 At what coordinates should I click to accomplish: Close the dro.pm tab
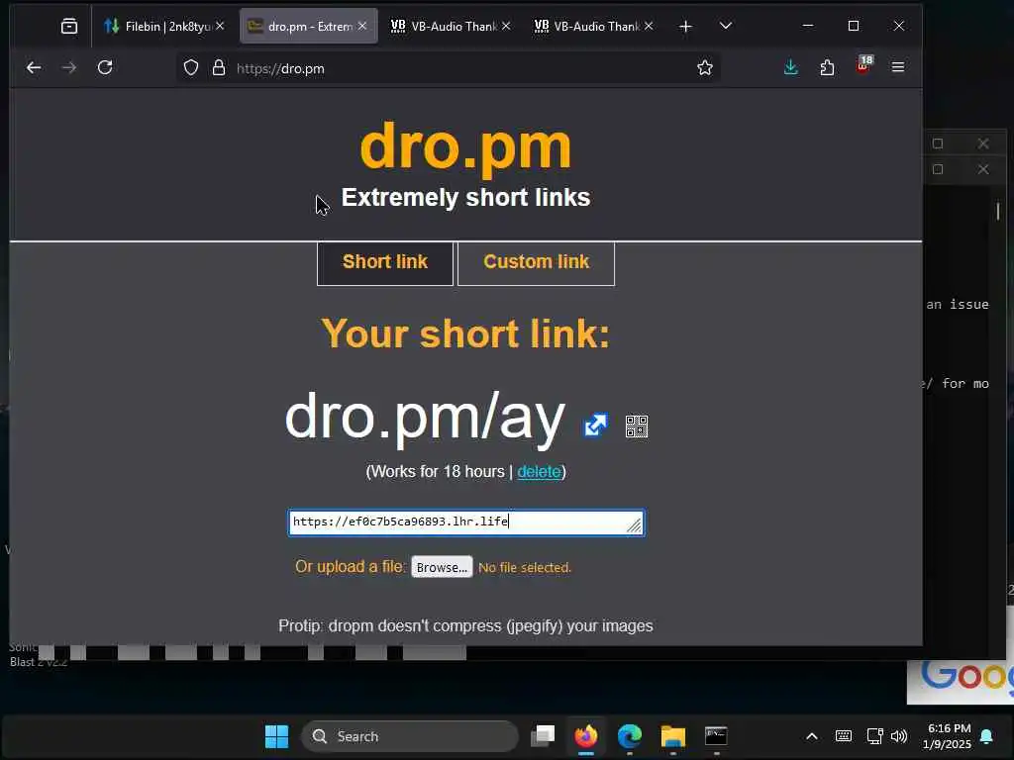(x=362, y=26)
